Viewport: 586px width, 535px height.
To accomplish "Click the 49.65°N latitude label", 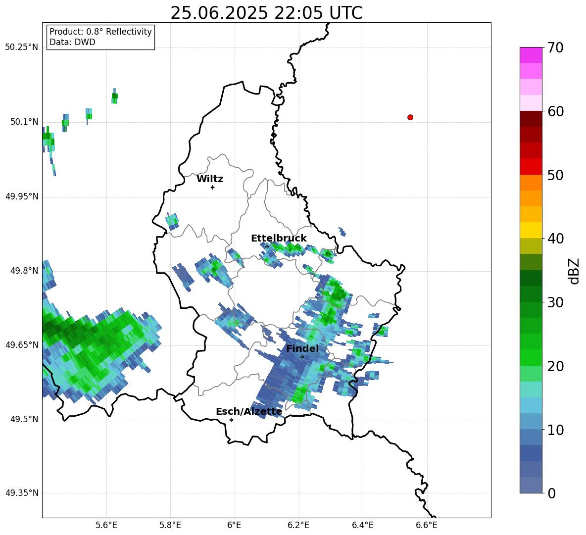I will point(22,345).
